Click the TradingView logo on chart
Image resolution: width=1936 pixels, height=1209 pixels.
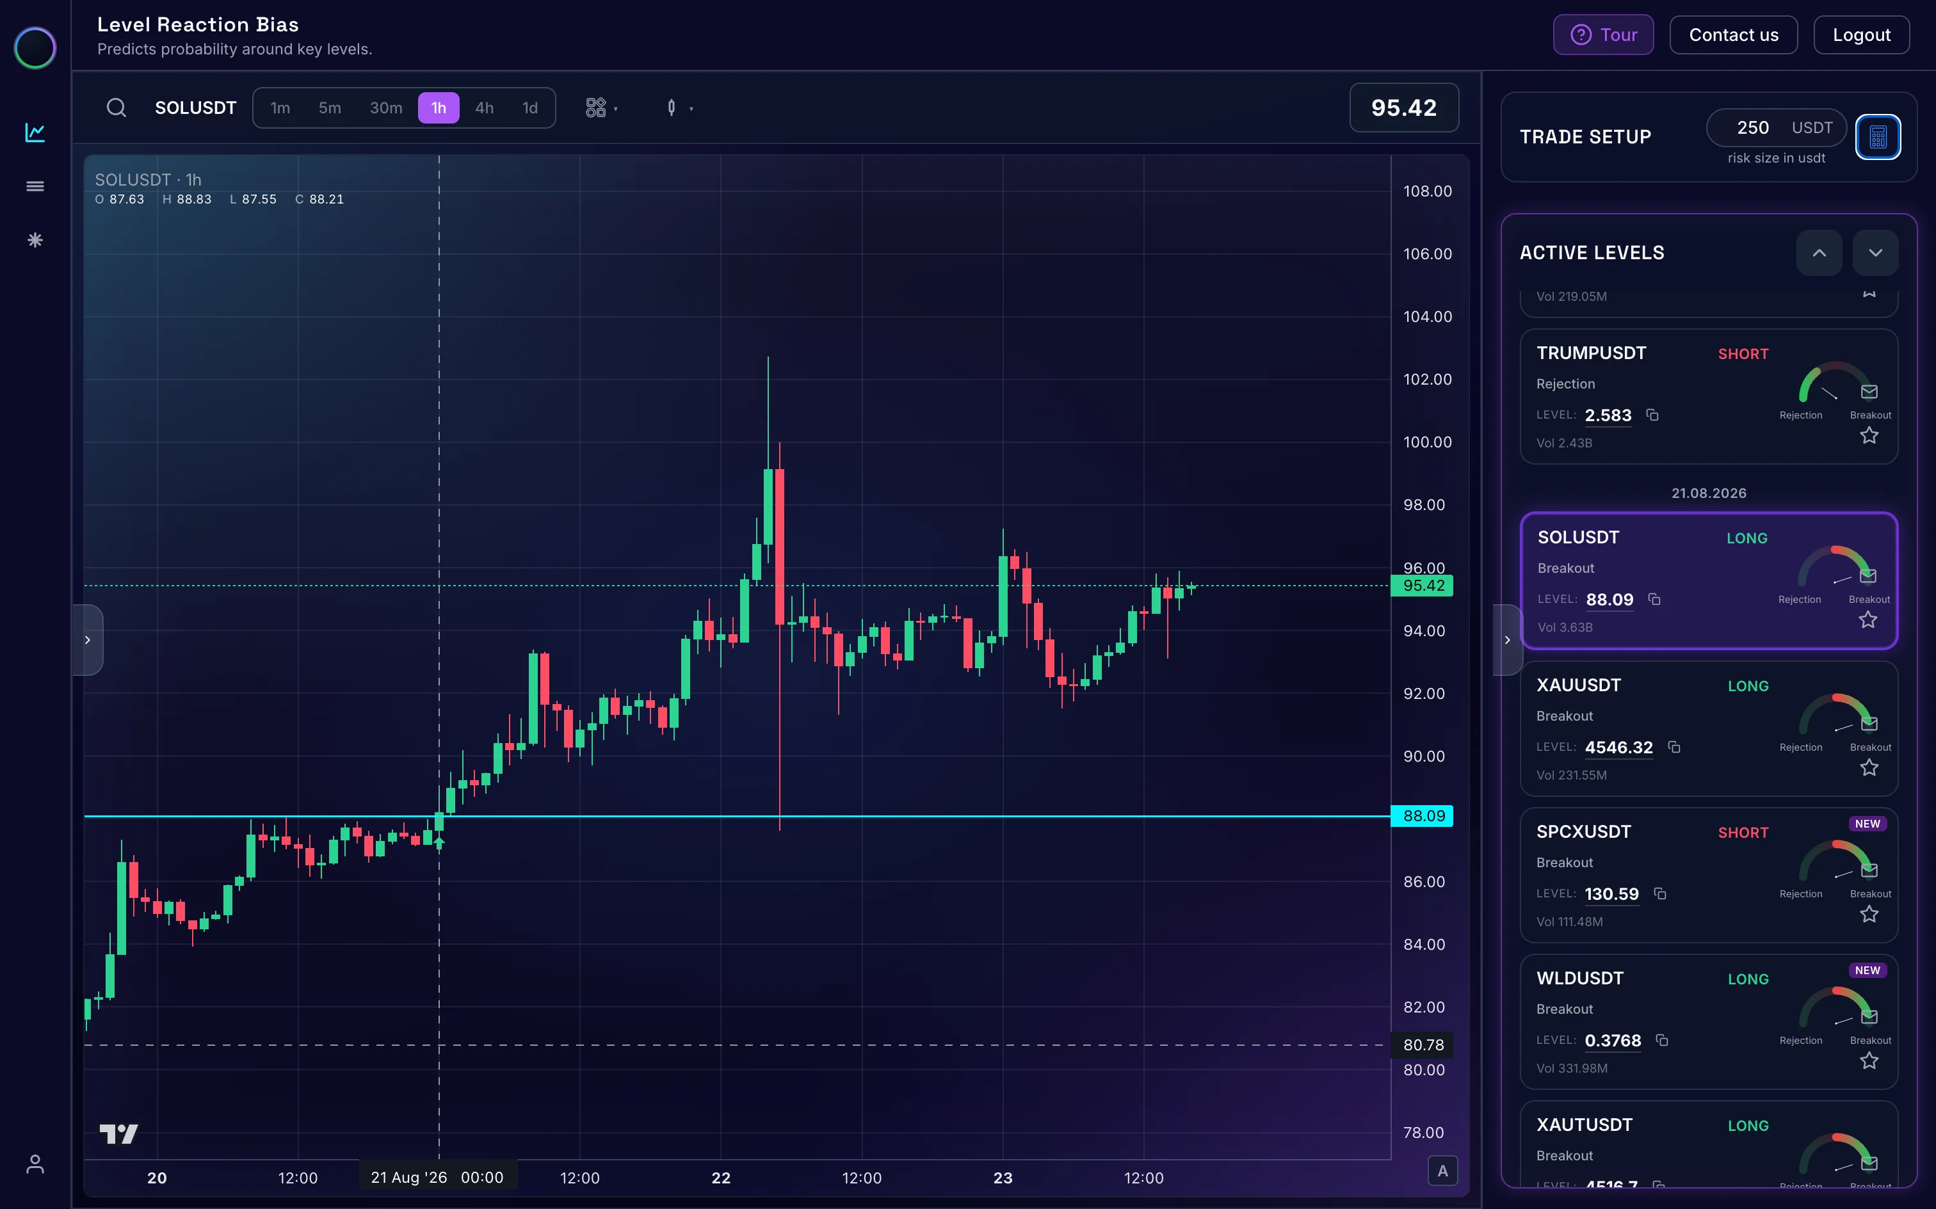click(x=119, y=1133)
